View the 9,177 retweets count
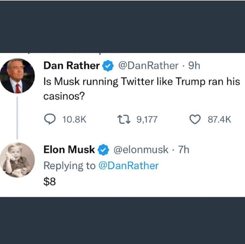The height and width of the screenshot is (244, 245). coord(147,120)
